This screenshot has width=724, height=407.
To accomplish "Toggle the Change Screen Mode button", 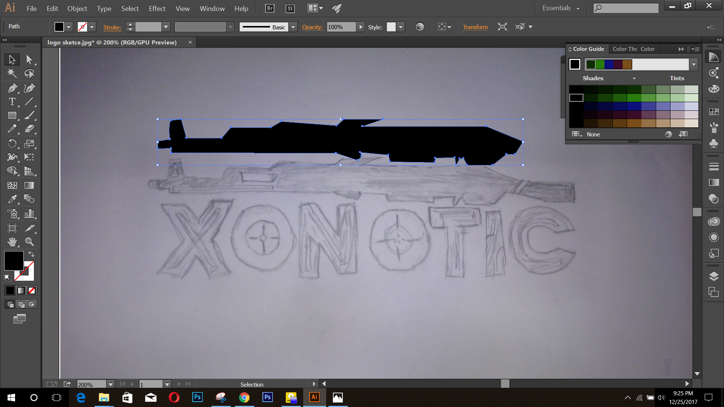I will click(x=20, y=319).
